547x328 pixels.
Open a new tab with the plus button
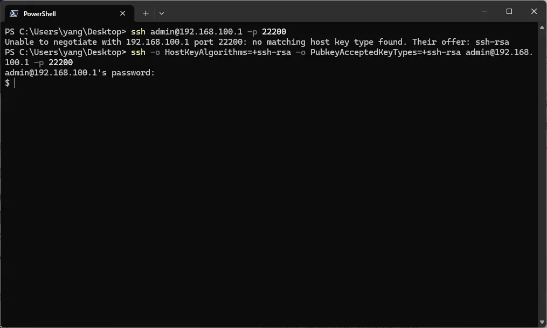click(146, 13)
